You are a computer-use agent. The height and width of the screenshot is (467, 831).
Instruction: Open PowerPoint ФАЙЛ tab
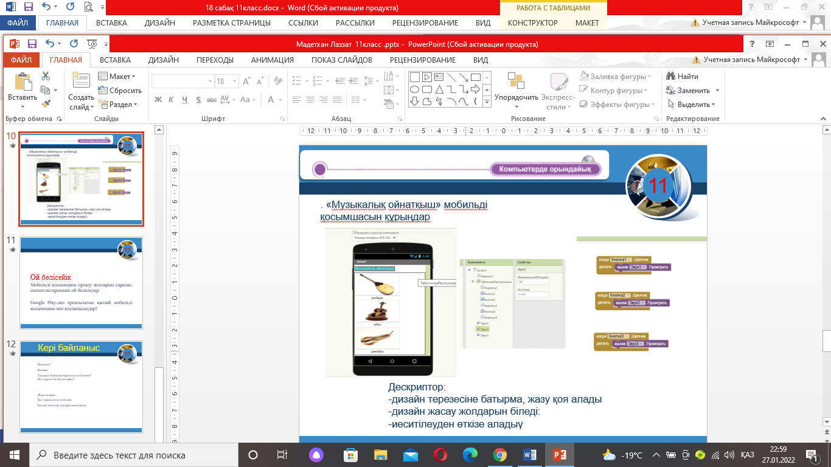tap(21, 60)
